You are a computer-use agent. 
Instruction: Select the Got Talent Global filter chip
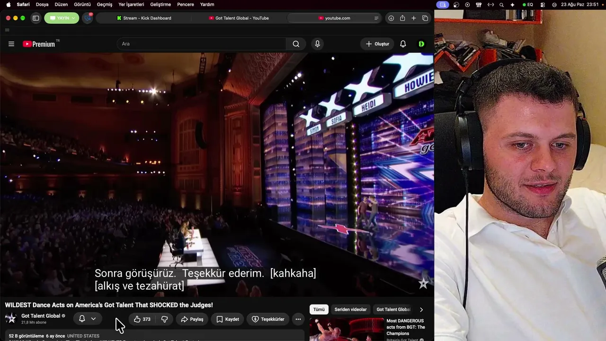click(393, 309)
